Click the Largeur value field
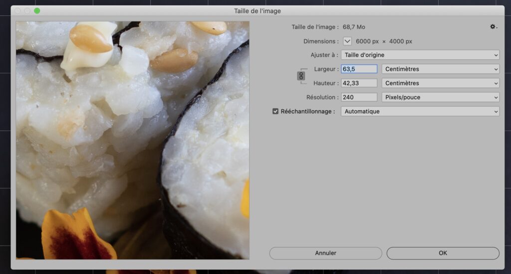This screenshot has width=511, height=274. (x=359, y=69)
